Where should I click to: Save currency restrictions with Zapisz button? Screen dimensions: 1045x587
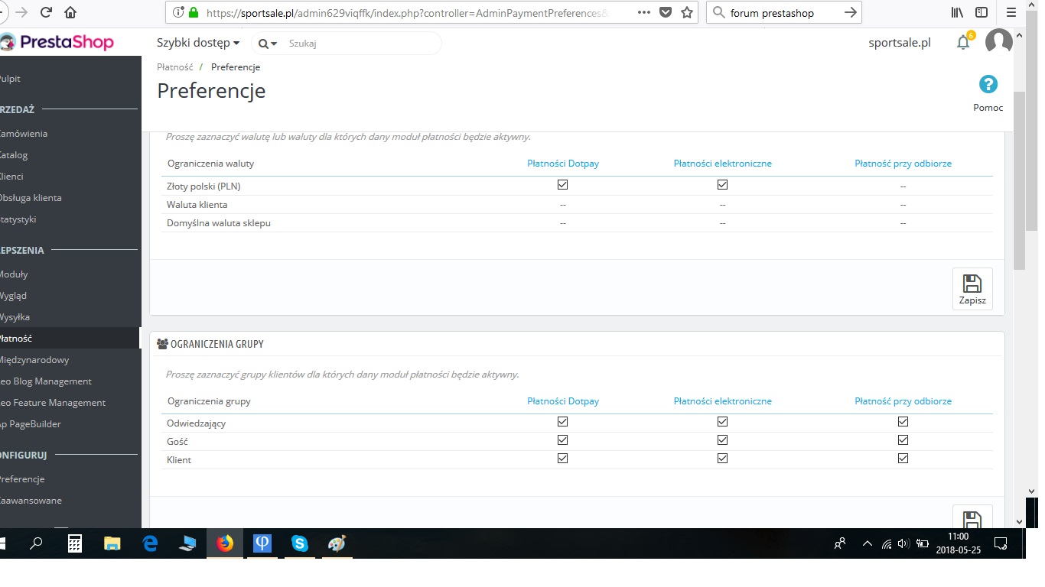point(972,289)
